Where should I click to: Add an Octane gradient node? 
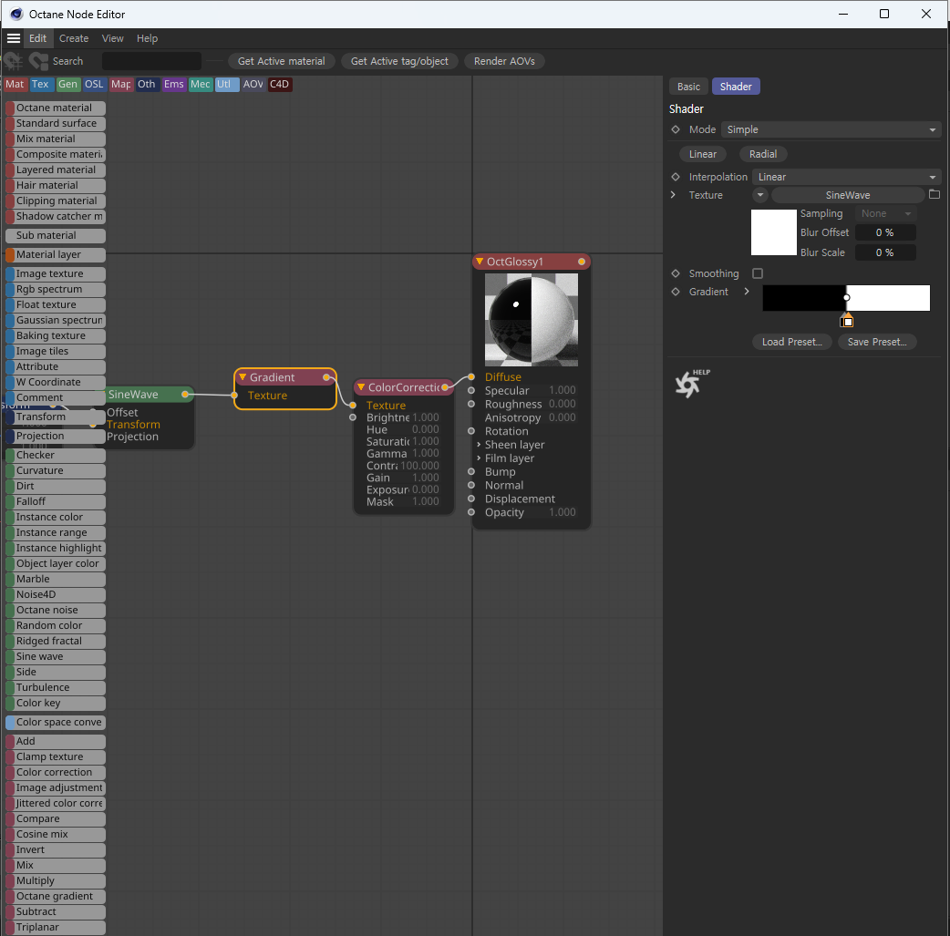coord(55,897)
